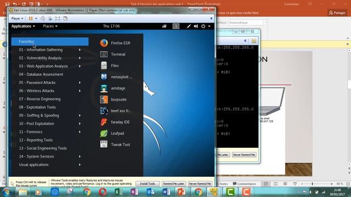
Task: Open Outlook from the Windows taskbar
Action: tap(150, 192)
